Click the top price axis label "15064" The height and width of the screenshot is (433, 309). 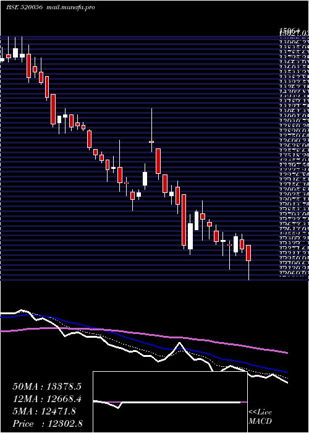tap(289, 30)
